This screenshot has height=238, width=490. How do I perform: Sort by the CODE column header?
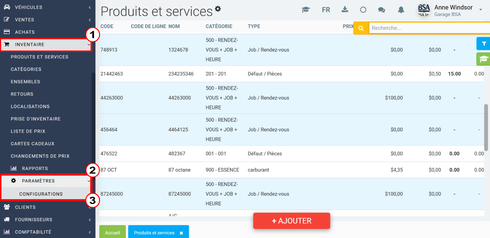[x=107, y=26]
